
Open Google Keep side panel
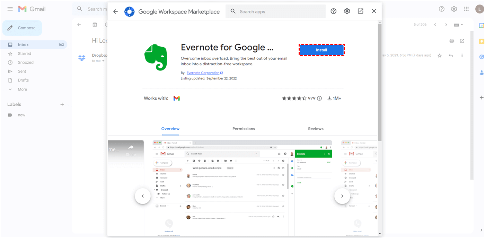point(482,41)
